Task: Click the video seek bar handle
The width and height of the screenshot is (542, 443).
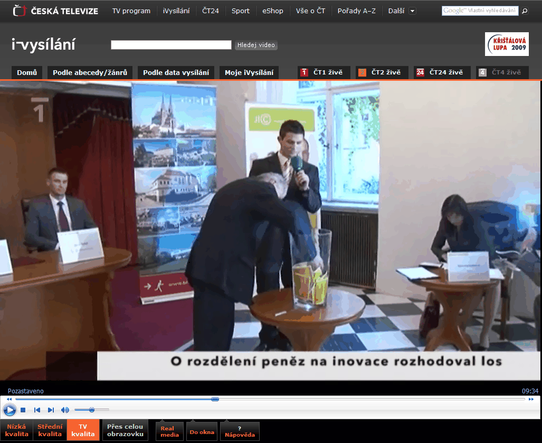Action: click(x=215, y=399)
